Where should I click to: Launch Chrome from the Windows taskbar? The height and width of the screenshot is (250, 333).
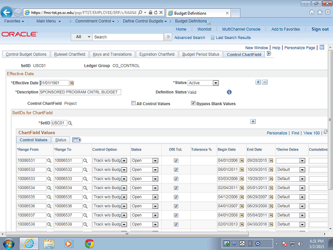[89, 243]
